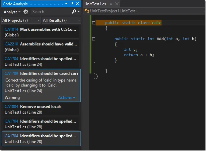Viewport: 206px width, 151px height.
Task: Pin the Code Analysis panel
Action: pyautogui.click(x=72, y=4)
